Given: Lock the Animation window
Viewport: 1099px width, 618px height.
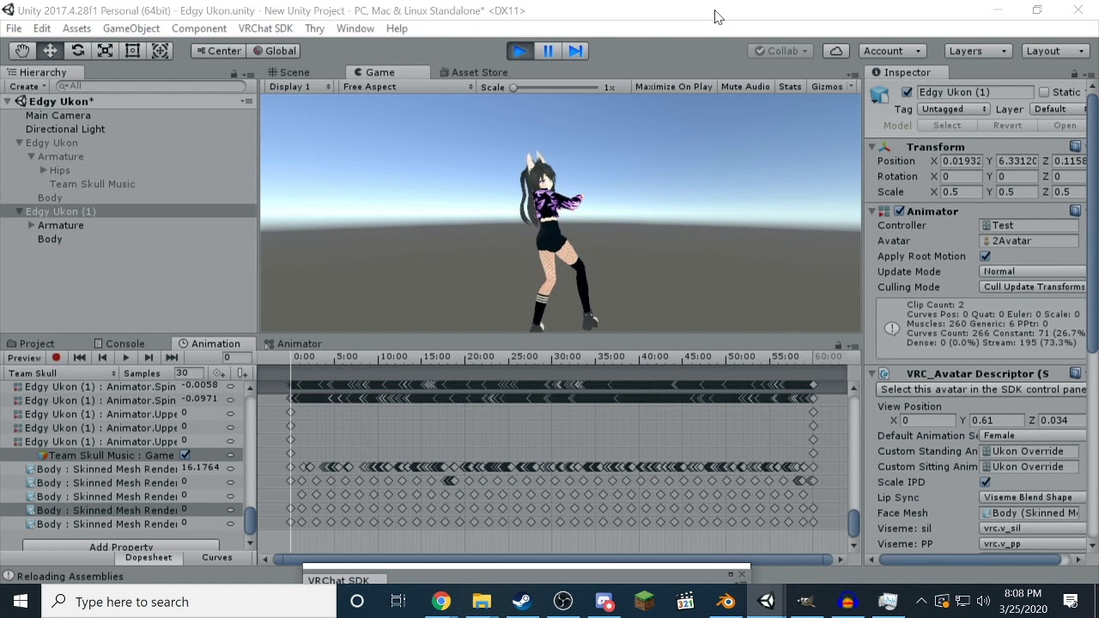Looking at the screenshot, I should point(838,344).
